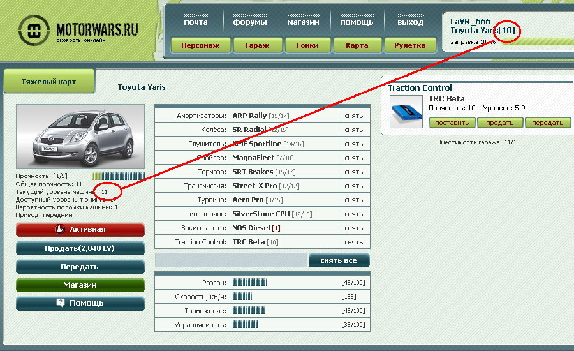Image resolution: width=574 pixels, height=351 pixels.
Task: Click снять in Колёса row
Action: pos(354,130)
